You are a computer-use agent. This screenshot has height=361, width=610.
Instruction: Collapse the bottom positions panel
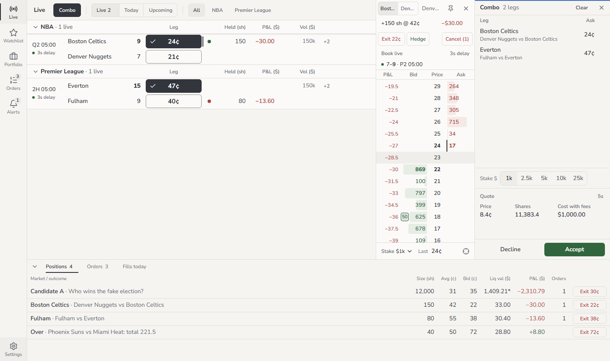pos(35,267)
